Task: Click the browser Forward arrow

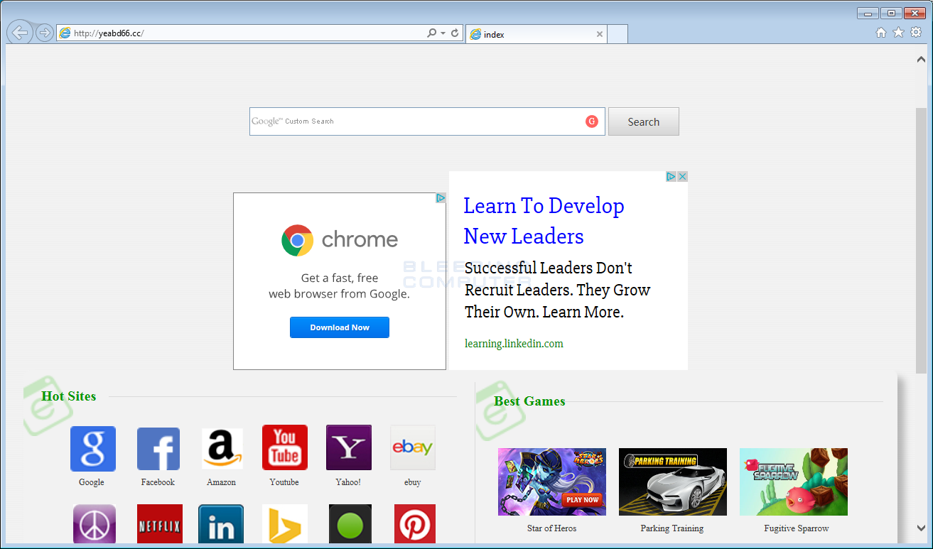Action: (x=44, y=33)
